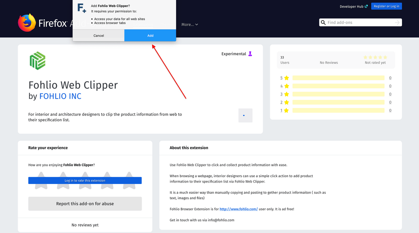Click Access browser tabs permission text

coord(110,23)
